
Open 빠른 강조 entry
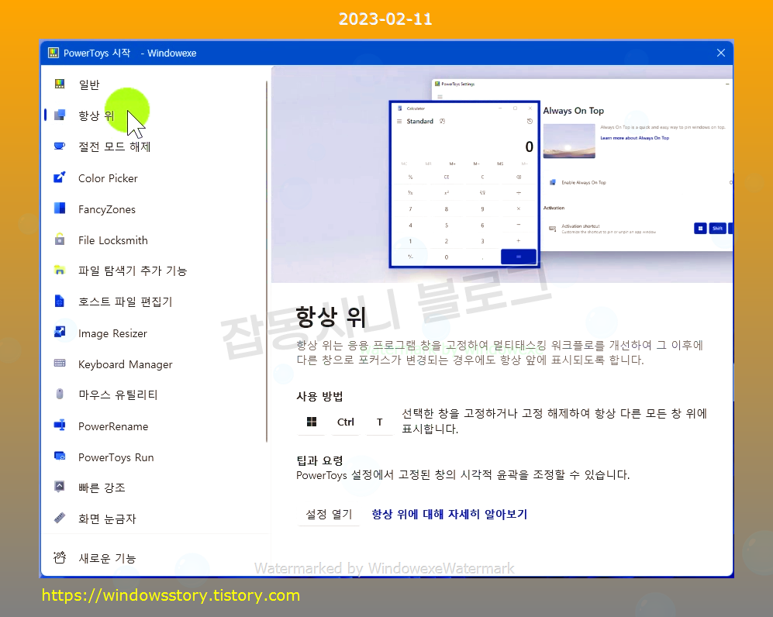[x=155, y=488]
